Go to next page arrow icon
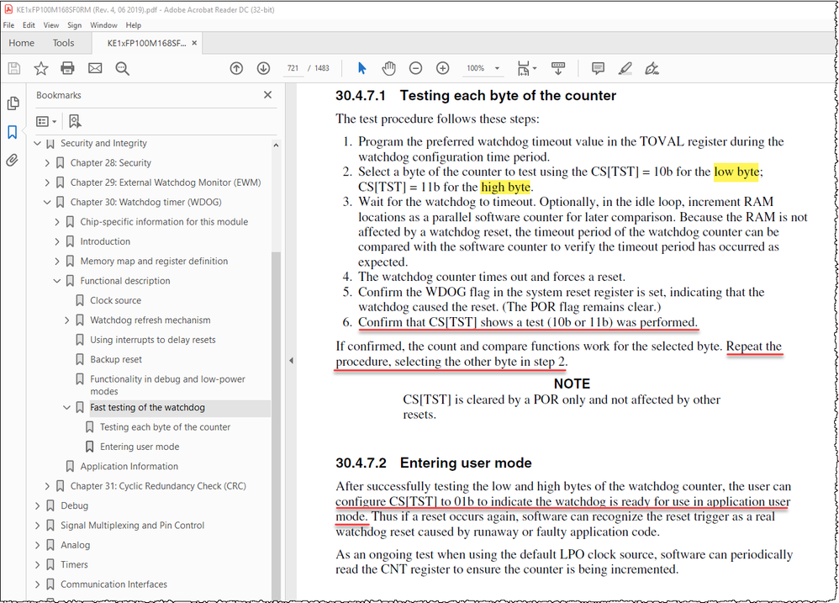This screenshot has height=603, width=839. pos(263,68)
